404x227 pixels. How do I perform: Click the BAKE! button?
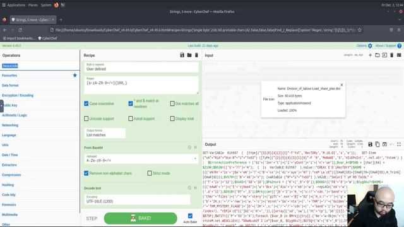point(140,218)
